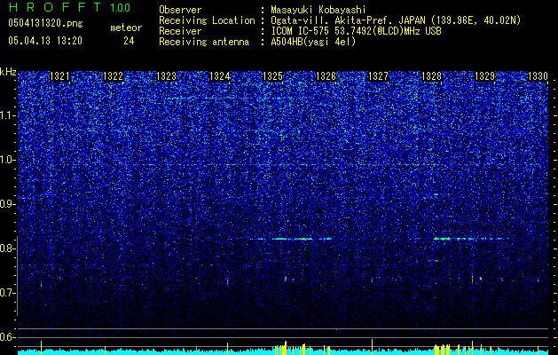Image resolution: width=558 pixels, height=355 pixels.
Task: Click the 1326 time marker
Action: (326, 76)
